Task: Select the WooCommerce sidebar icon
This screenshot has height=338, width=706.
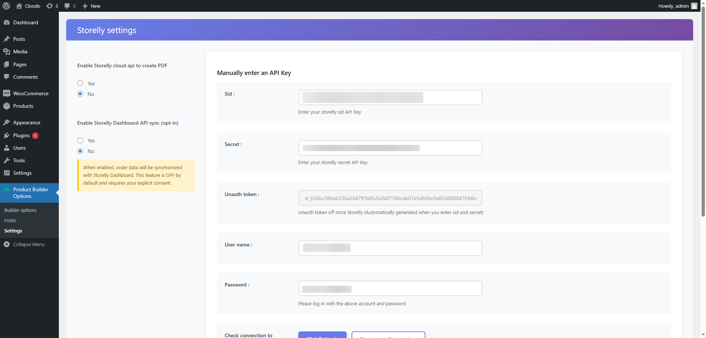Action: click(7, 93)
